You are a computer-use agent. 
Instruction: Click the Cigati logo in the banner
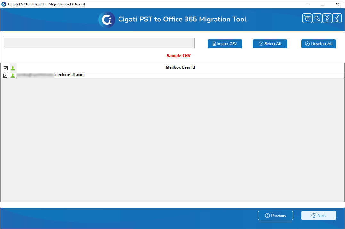(107, 20)
